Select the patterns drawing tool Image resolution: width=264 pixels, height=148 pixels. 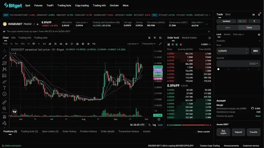[4, 69]
